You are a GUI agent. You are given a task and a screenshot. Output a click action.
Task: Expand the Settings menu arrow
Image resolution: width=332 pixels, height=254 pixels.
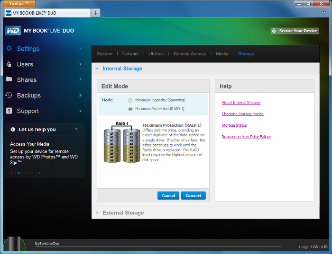tap(80, 48)
